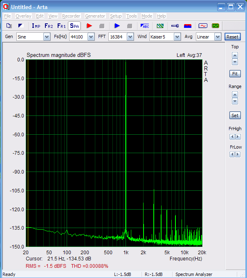This screenshot has height=278, width=247.
Task: Click the THD =0.00088% readout text
Action: point(90,266)
